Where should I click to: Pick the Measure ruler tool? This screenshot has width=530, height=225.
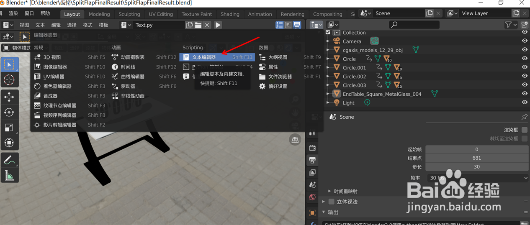(x=9, y=176)
